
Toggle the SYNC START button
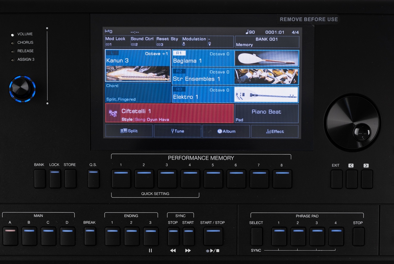[188, 236]
